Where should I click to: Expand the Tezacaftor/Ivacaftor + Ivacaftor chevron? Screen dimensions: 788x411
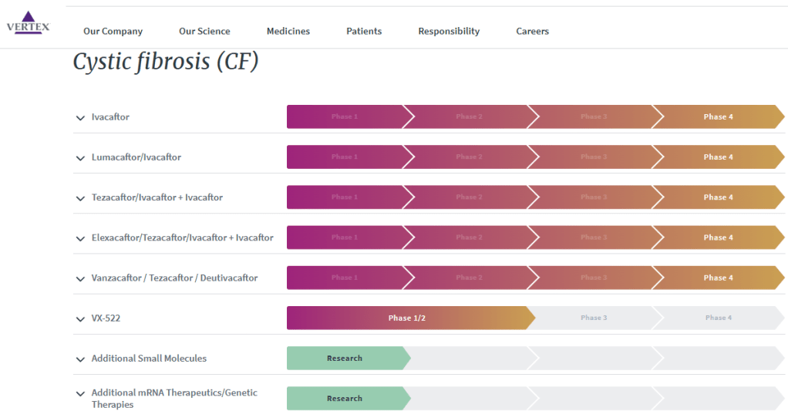[x=80, y=198]
